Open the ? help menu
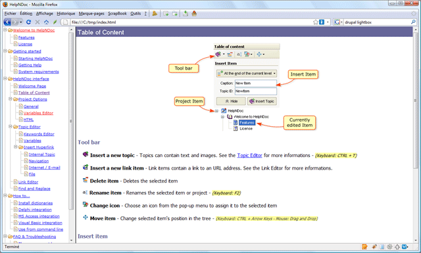This screenshot has height=253, width=421. point(145,13)
